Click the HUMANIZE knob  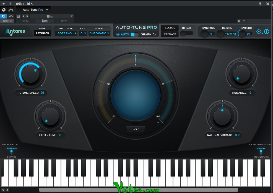coord(242,74)
